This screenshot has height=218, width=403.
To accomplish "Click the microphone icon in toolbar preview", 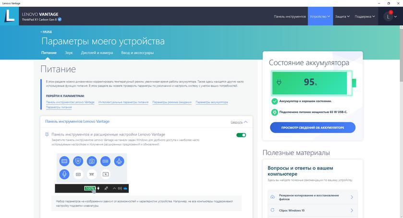I will [x=64, y=174].
